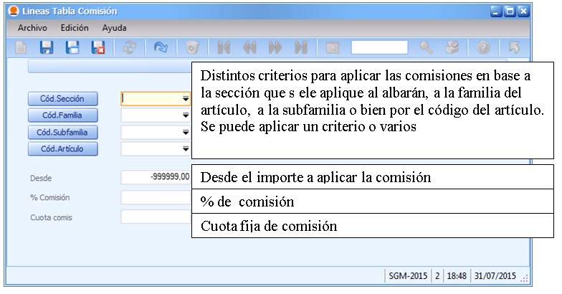Go to last record in toolbar

(300, 48)
